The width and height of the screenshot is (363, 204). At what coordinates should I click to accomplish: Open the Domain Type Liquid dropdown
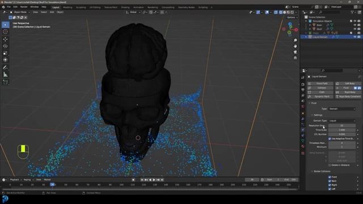click(x=342, y=121)
